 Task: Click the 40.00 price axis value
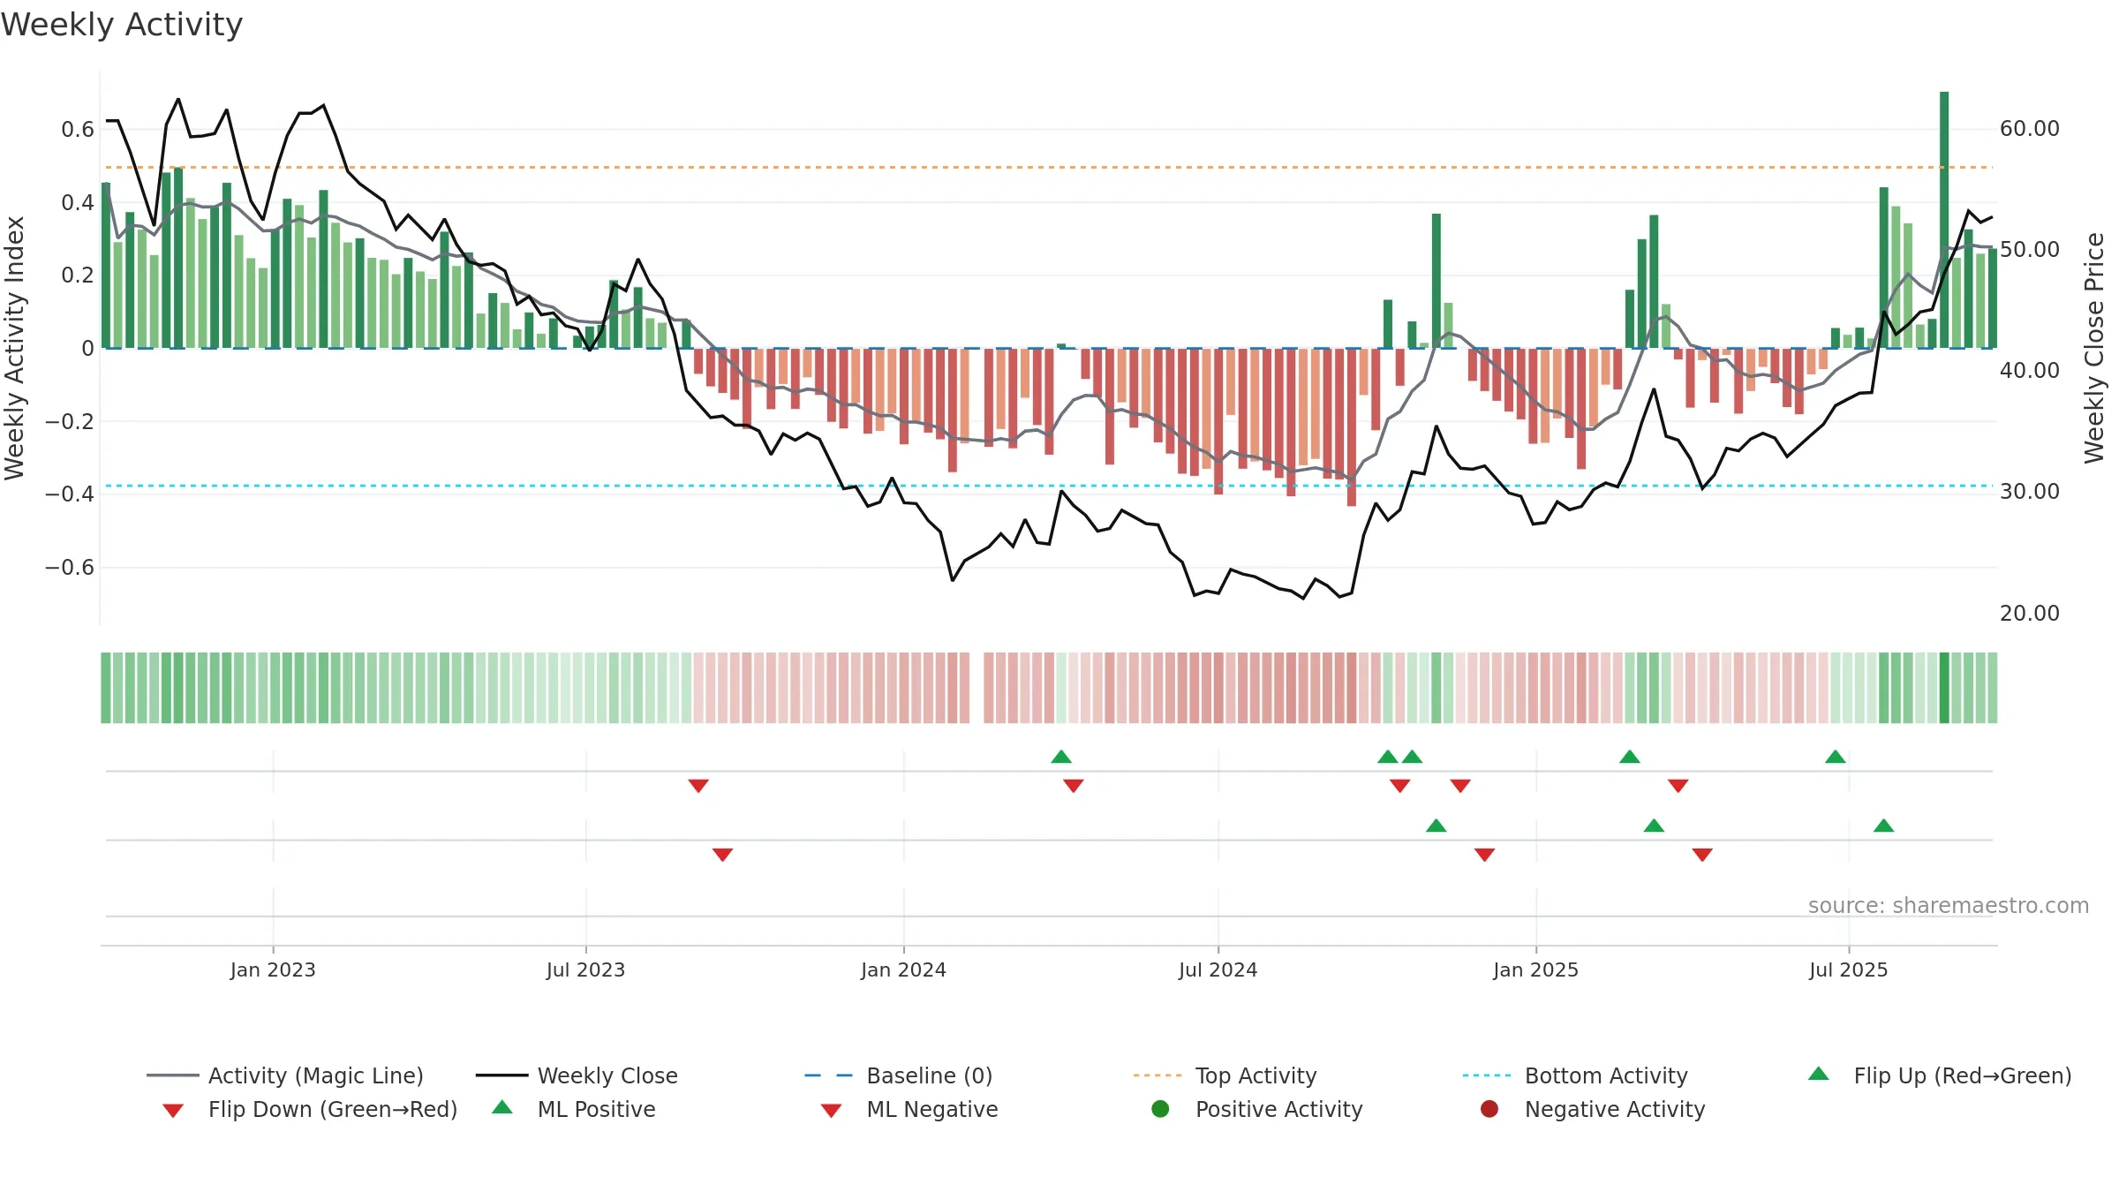tap(2029, 371)
